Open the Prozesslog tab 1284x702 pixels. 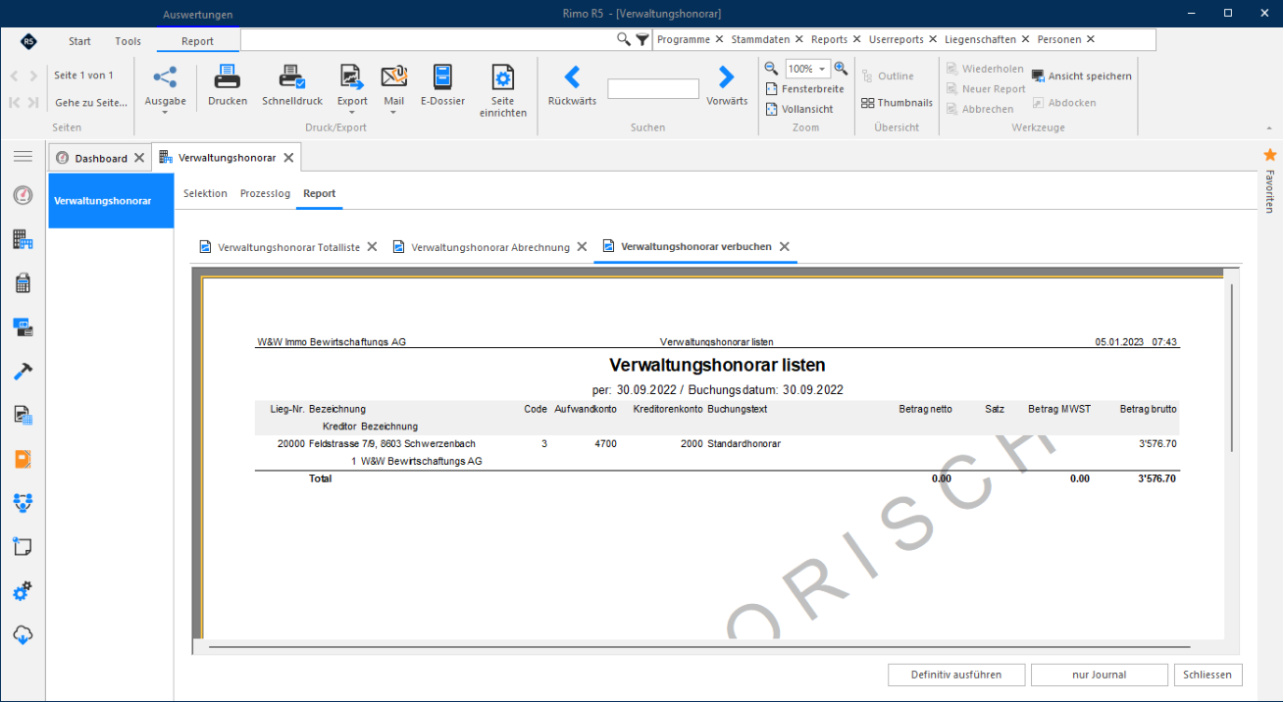pos(265,194)
